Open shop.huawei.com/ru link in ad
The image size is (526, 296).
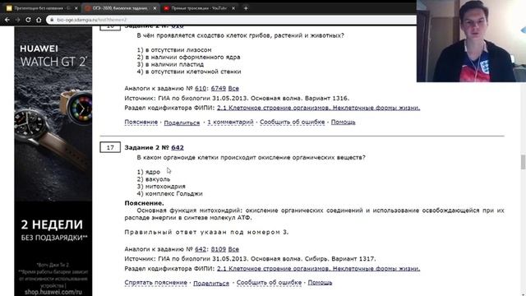point(53,292)
